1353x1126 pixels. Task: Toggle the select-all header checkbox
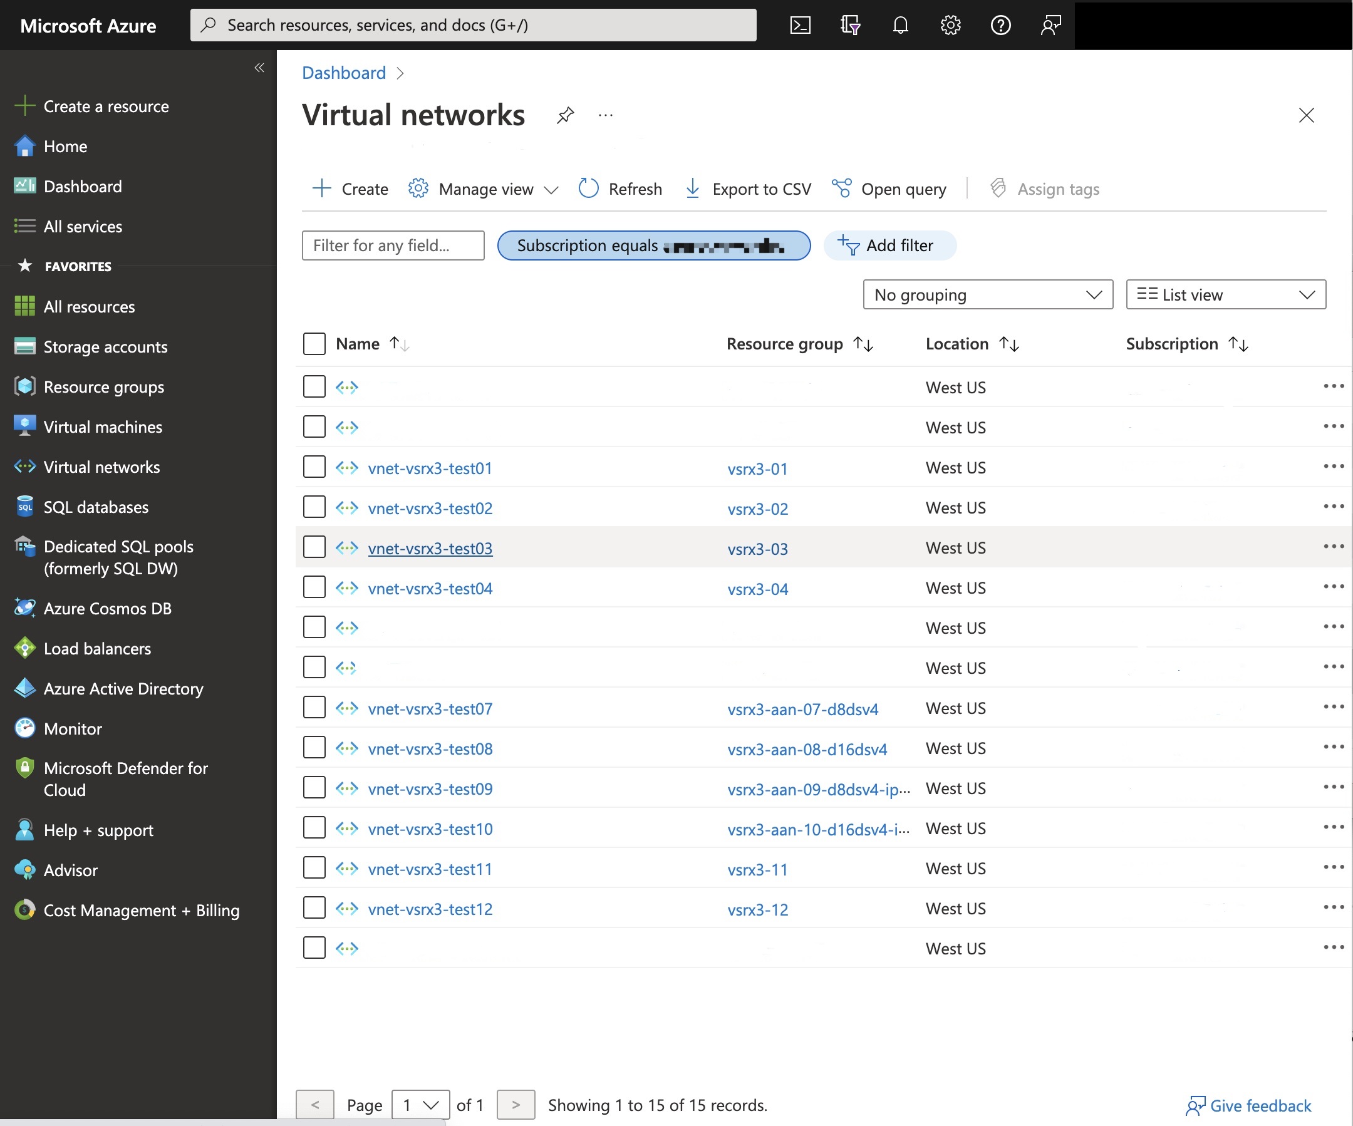314,344
